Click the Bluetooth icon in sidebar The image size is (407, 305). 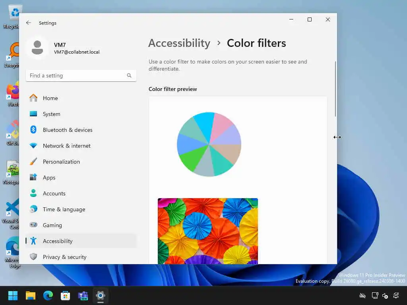[33, 130]
